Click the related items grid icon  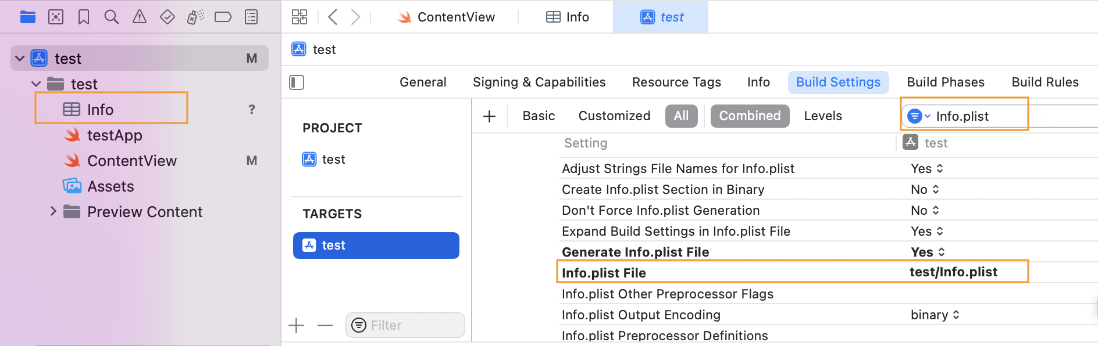(300, 17)
